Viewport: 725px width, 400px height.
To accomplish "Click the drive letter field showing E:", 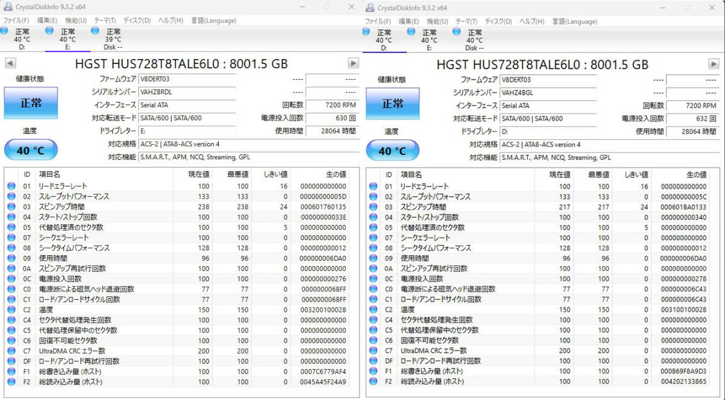I will (187, 131).
